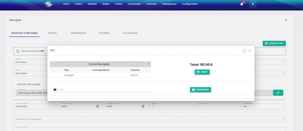Image resolution: width=303 pixels, height=131 pixels.
Task: Switch to the Trazabilidad tab
Action: click(x=78, y=33)
